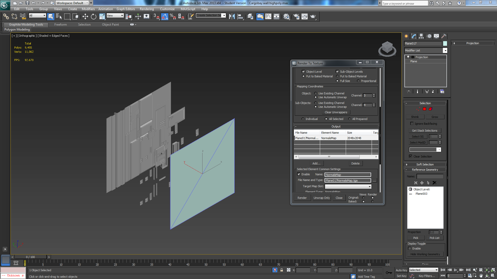Switch to the Freeform ribbon tab
The image size is (497, 279).
coord(61,24)
